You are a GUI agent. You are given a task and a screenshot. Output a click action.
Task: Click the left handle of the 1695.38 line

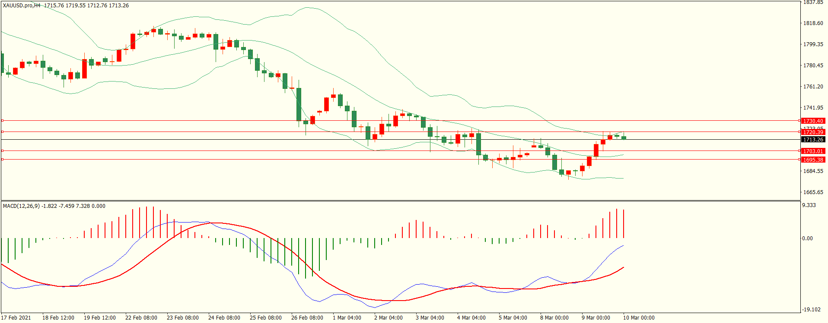2,160
